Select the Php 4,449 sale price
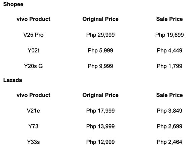This screenshot has height=148, width=187. [169, 50]
